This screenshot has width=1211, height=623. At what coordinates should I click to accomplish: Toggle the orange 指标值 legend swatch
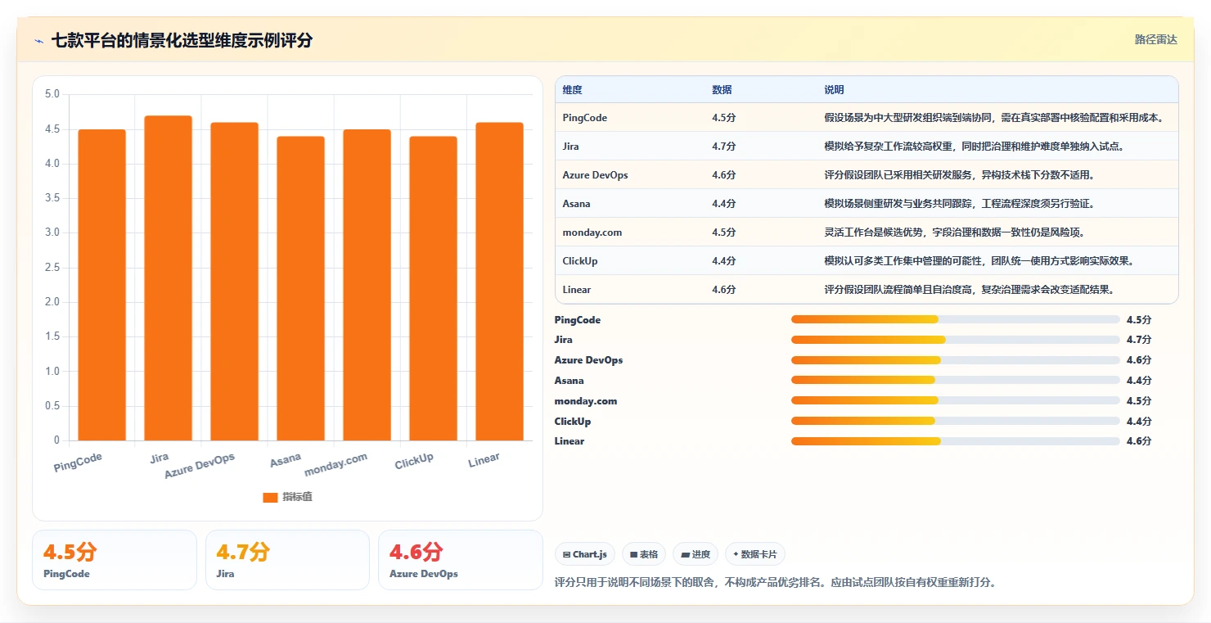point(271,497)
